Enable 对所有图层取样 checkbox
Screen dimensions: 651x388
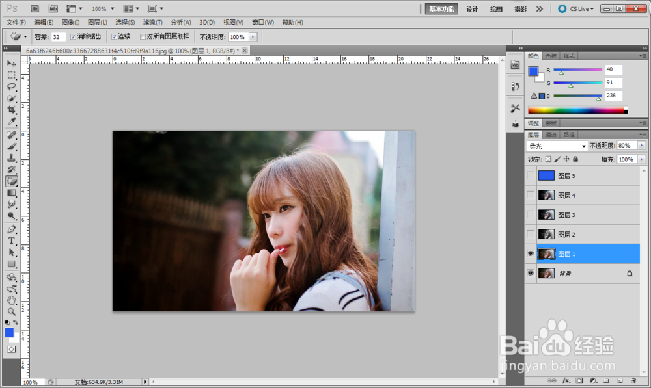tap(143, 37)
